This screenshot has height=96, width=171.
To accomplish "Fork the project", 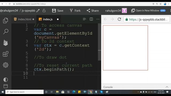I will click(75, 11).
